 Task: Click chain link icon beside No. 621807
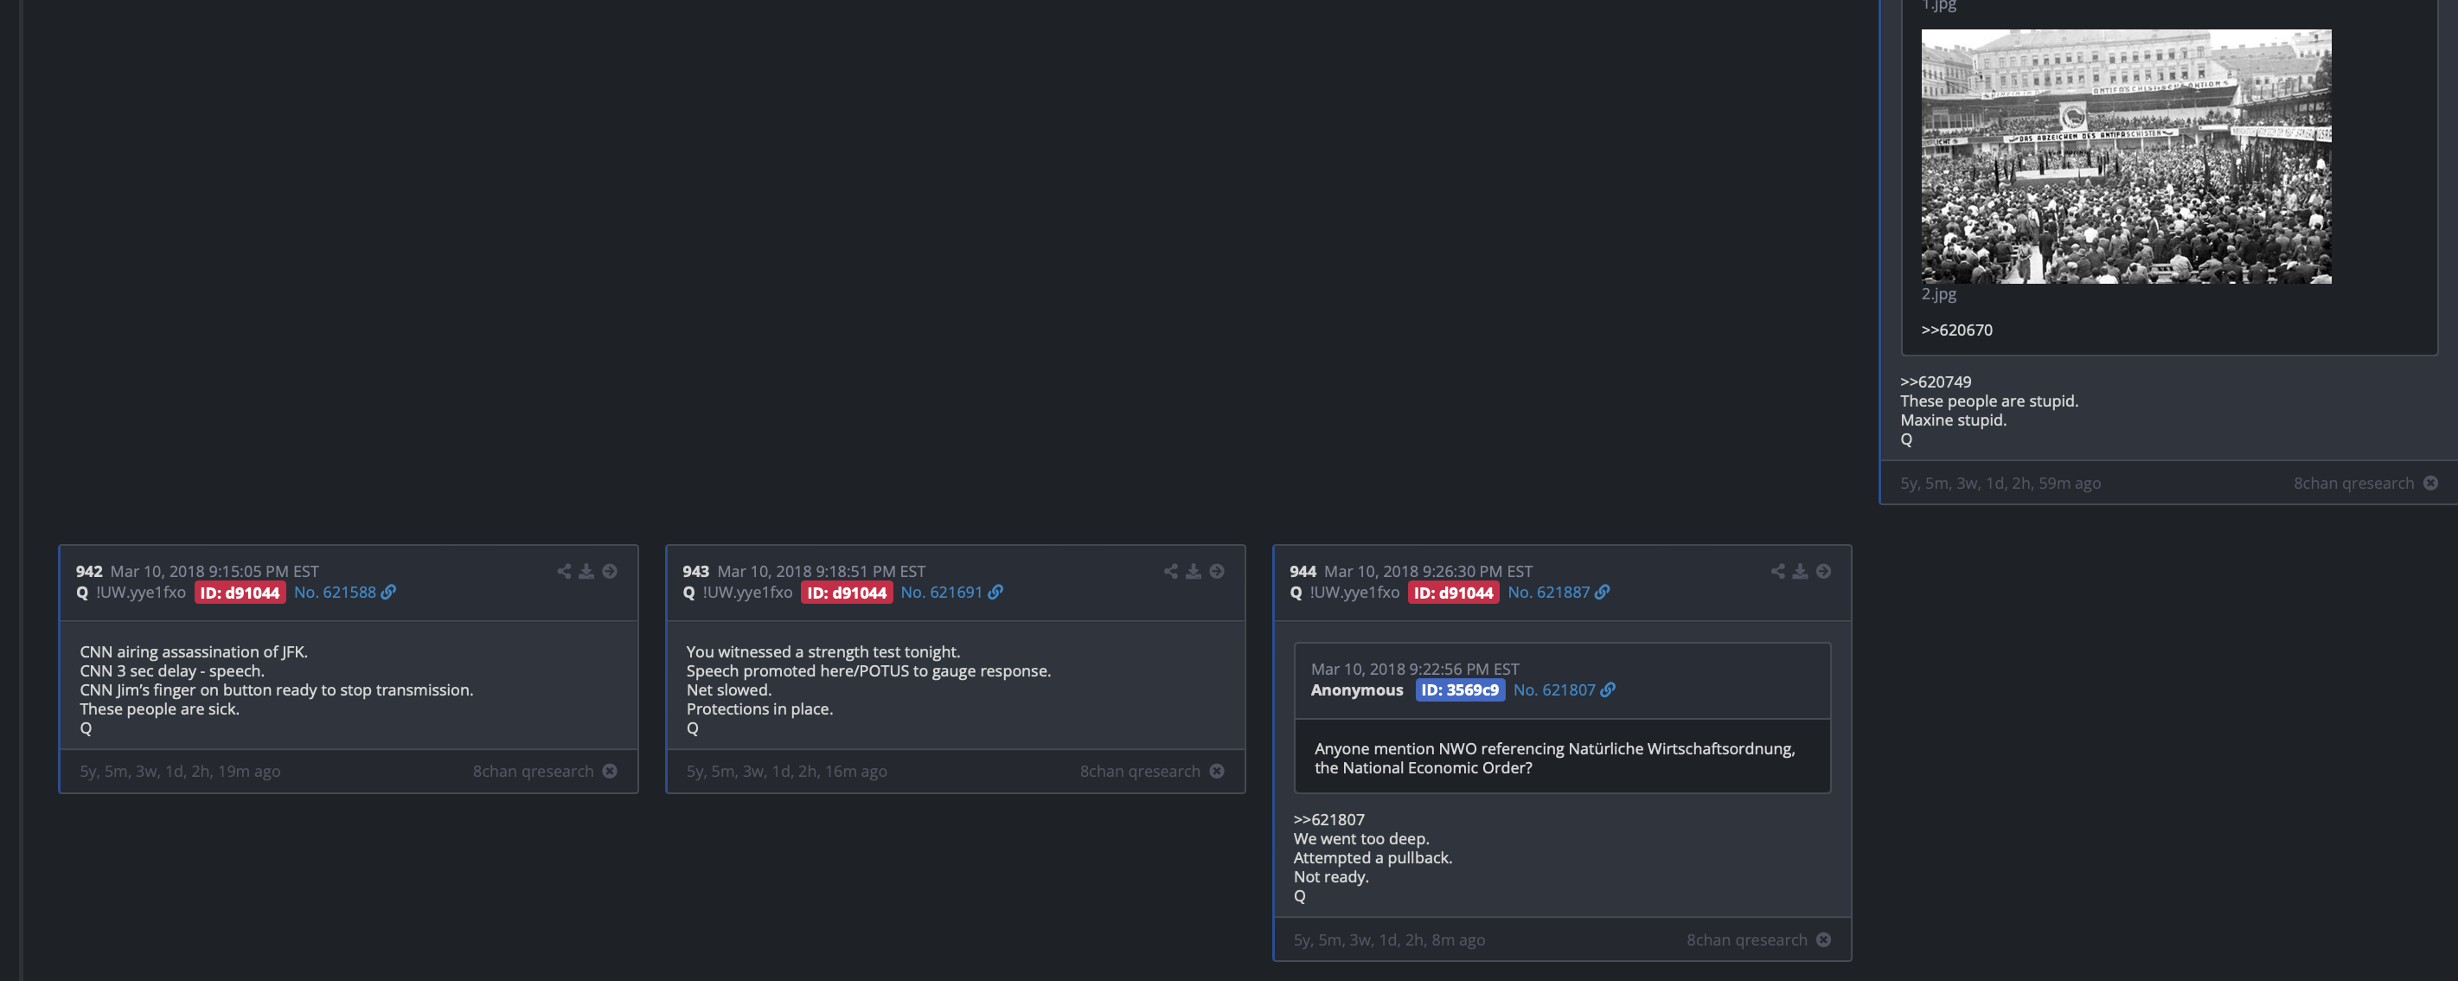tap(1608, 689)
